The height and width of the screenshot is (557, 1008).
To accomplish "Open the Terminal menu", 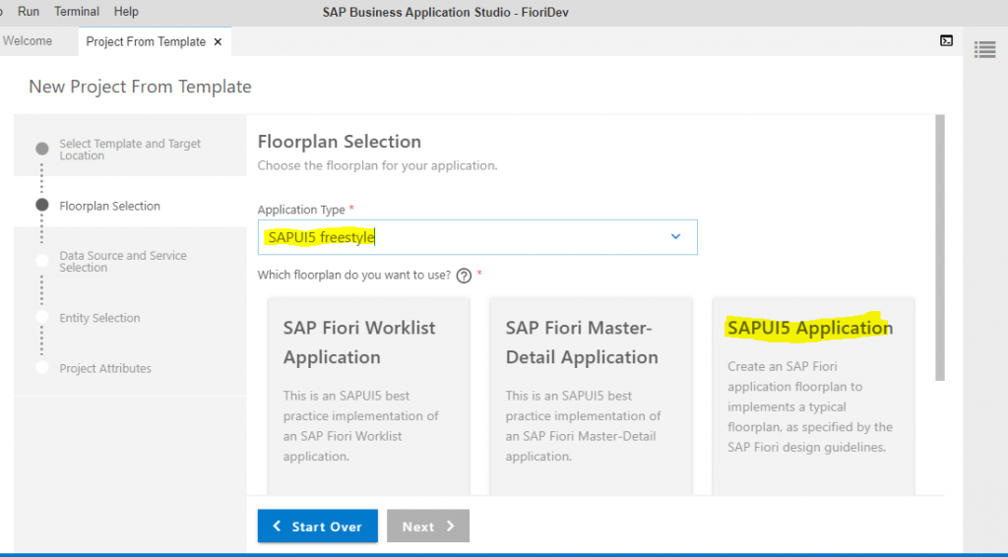I will pyautogui.click(x=77, y=12).
